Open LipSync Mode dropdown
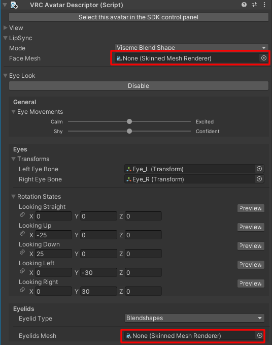This screenshot has height=345, width=272. pos(192,47)
